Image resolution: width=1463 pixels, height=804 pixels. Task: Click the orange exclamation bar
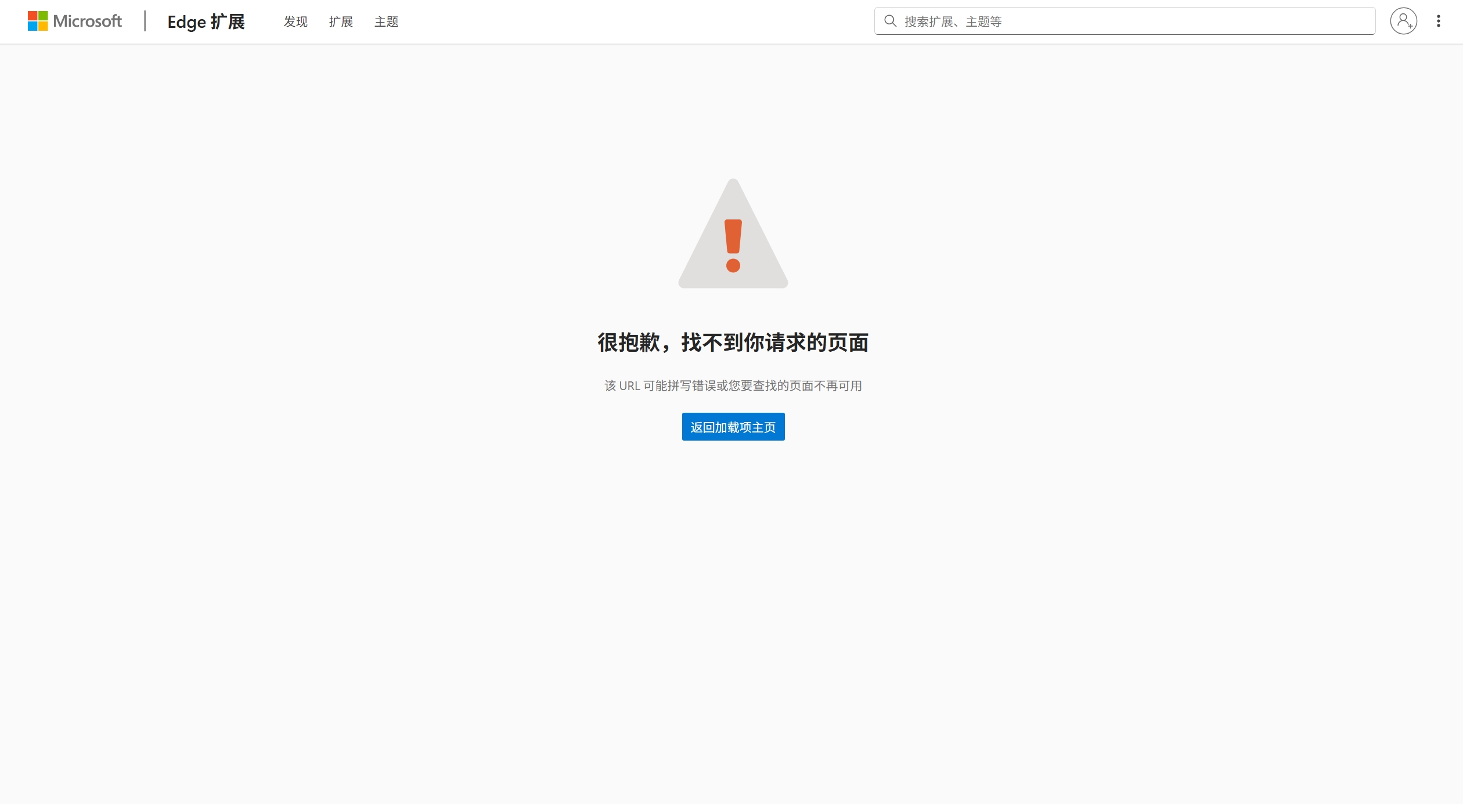click(x=733, y=236)
